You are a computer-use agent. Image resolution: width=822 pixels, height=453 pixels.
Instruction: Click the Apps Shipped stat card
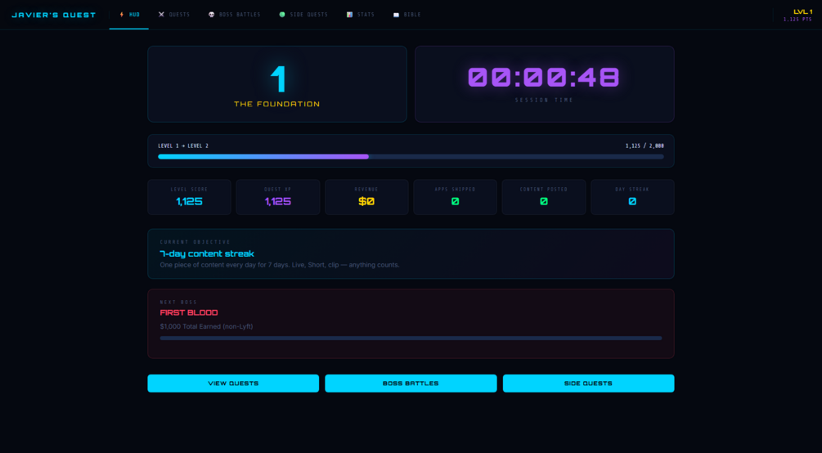point(455,197)
